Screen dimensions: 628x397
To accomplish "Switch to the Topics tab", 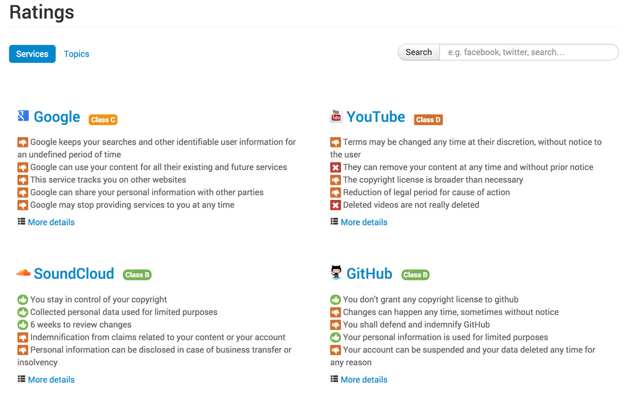I will point(76,54).
